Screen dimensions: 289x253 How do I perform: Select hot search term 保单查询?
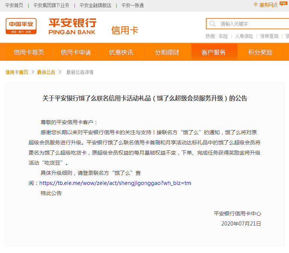coord(269,36)
